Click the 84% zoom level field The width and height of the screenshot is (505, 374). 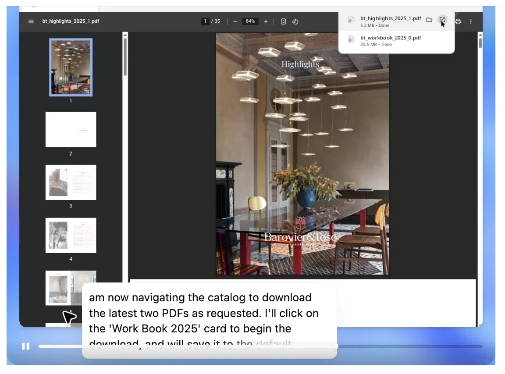click(x=250, y=21)
